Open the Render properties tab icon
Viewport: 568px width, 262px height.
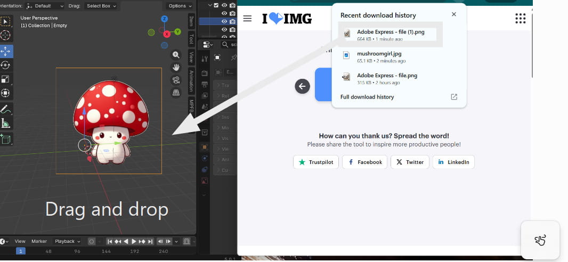pyautogui.click(x=205, y=73)
